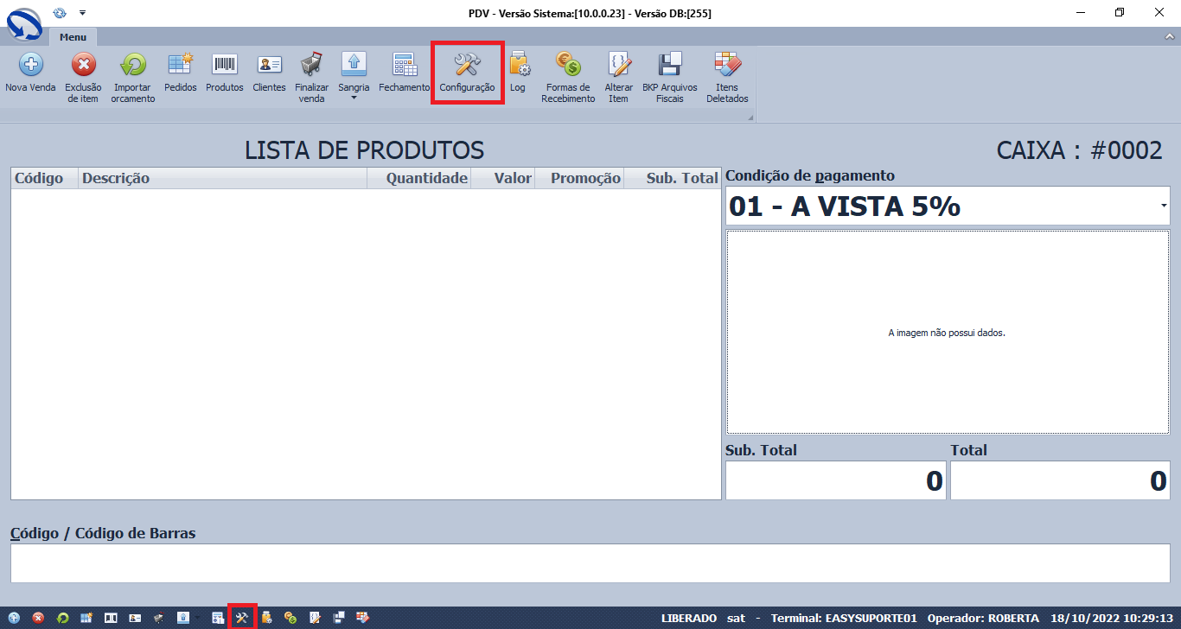1181x629 pixels.
Task: Click the Valor column header
Action: [x=502, y=178]
